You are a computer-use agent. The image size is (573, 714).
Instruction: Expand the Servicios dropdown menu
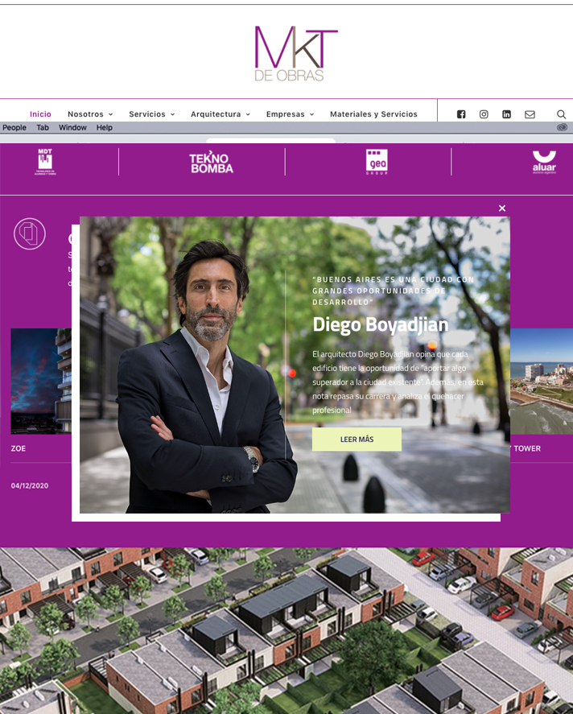[x=151, y=114]
